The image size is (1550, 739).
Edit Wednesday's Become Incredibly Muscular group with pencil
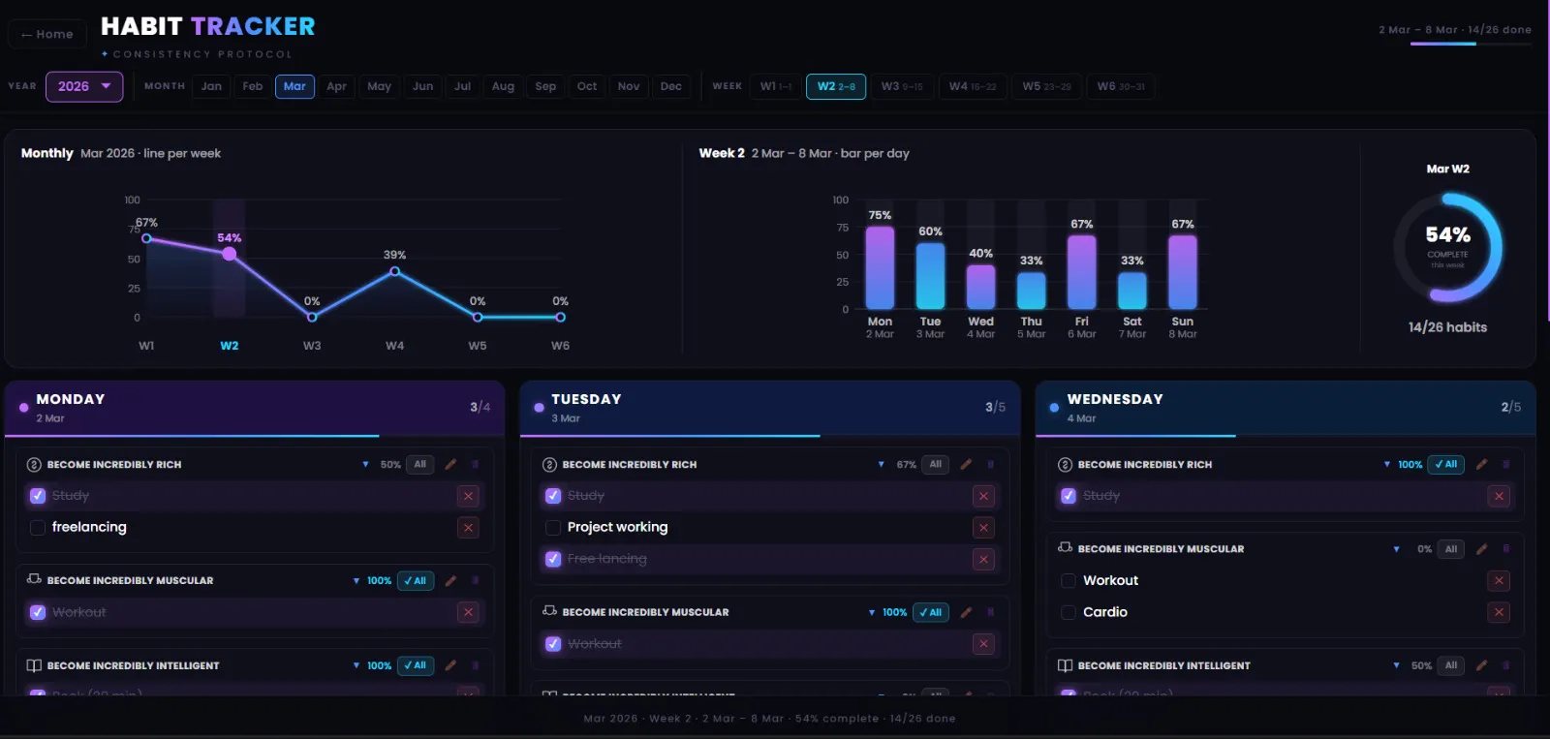coord(1481,548)
